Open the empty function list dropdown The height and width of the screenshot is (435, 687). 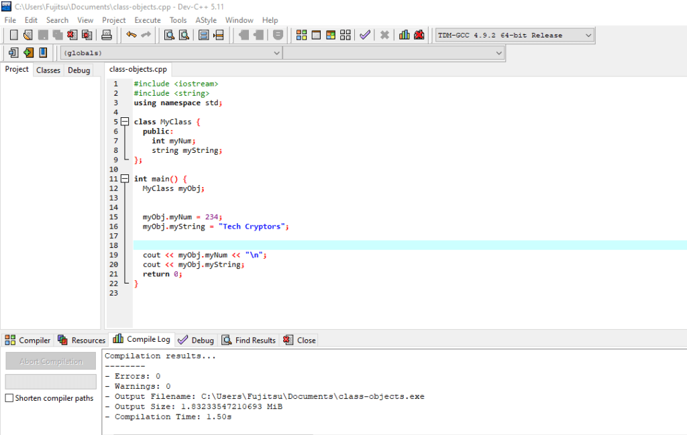click(x=393, y=53)
